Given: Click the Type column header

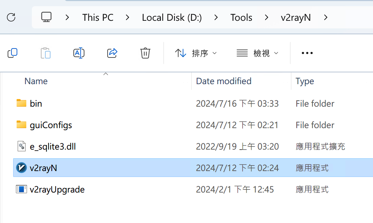Looking at the screenshot, I should tap(304, 81).
